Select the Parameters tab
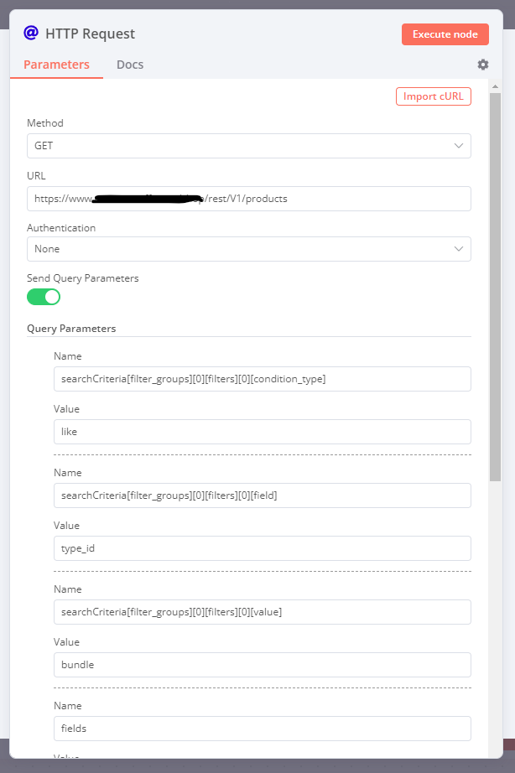Image resolution: width=515 pixels, height=773 pixels. [x=56, y=65]
